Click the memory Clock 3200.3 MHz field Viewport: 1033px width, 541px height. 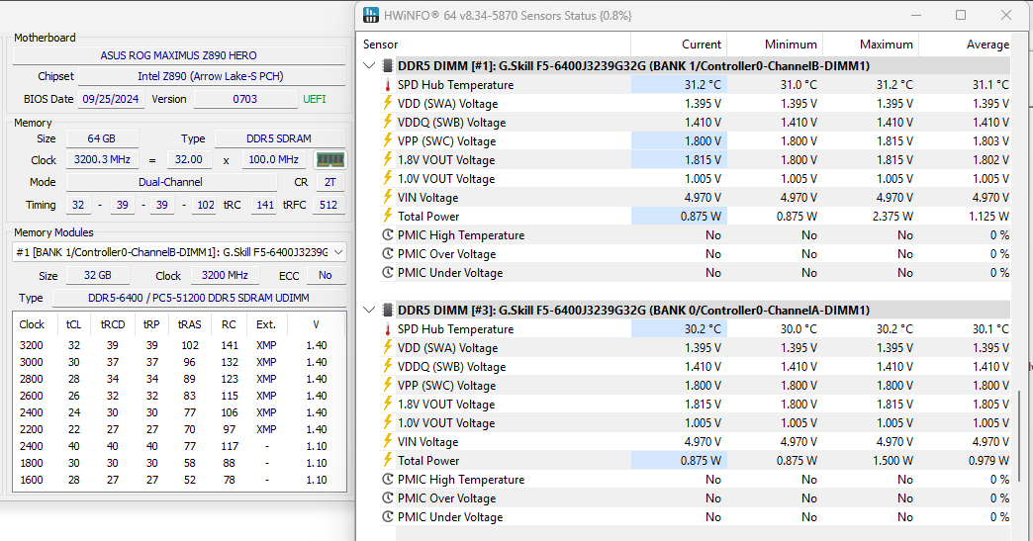102,160
